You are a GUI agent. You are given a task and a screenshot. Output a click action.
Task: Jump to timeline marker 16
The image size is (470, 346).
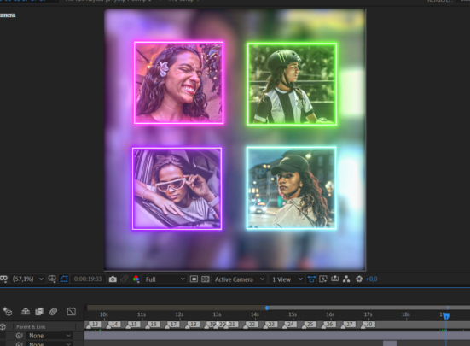(x=152, y=325)
